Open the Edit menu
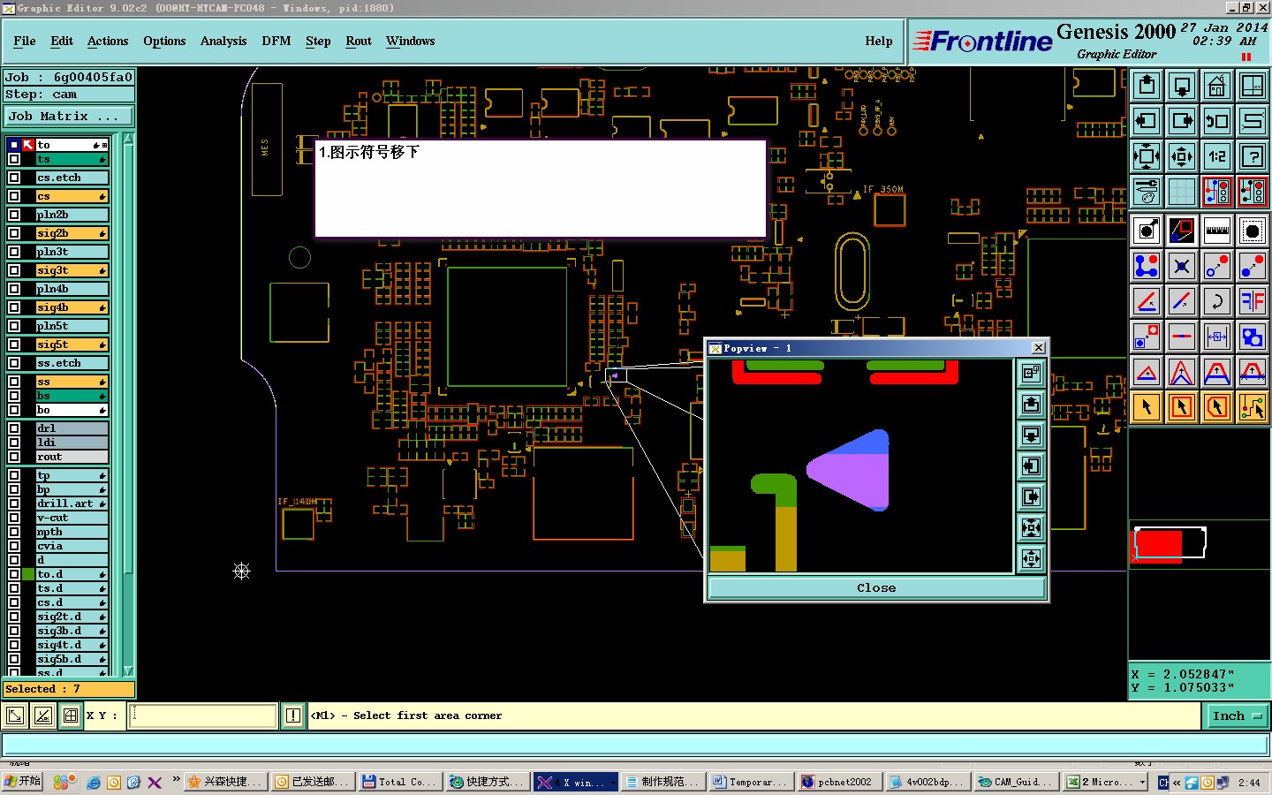 pyautogui.click(x=62, y=41)
